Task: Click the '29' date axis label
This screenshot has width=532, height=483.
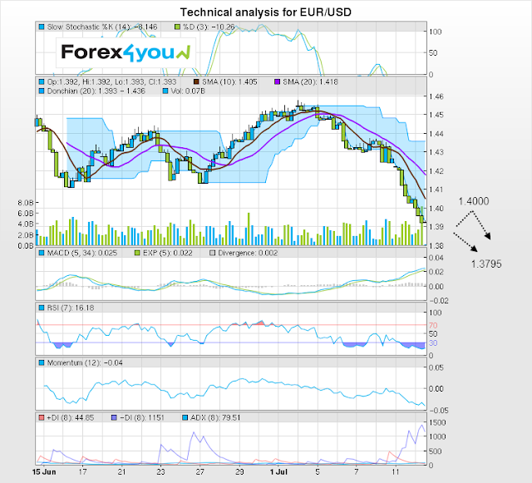Action: [239, 472]
